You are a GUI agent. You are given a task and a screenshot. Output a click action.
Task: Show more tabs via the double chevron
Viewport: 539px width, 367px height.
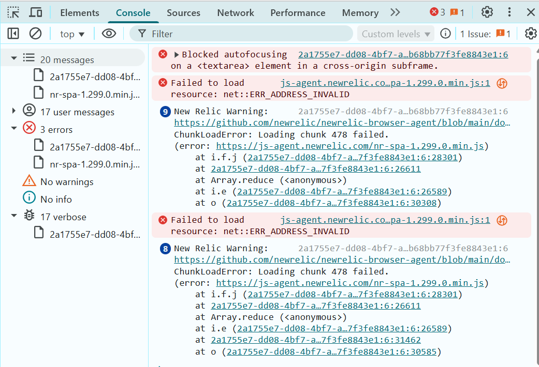coord(396,12)
